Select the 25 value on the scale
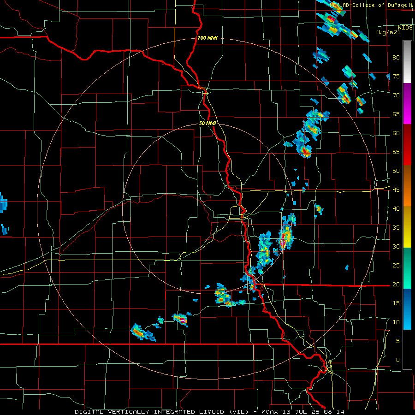415x415 pixels. pyautogui.click(x=396, y=265)
